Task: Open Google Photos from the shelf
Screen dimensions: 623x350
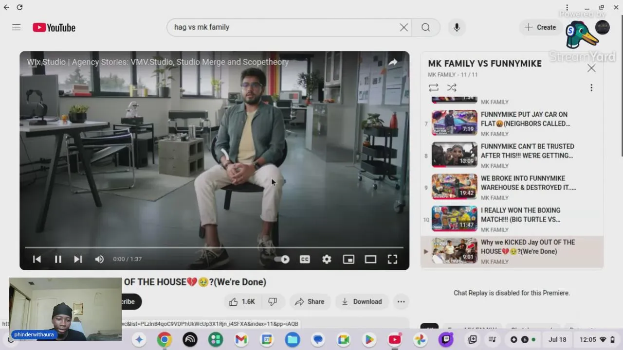Action: coord(420,339)
